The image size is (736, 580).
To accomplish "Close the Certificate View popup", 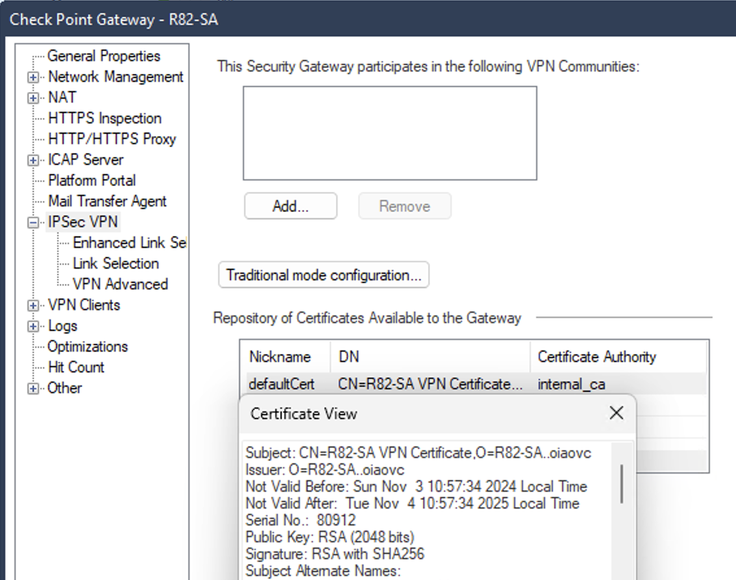I will 615,413.
